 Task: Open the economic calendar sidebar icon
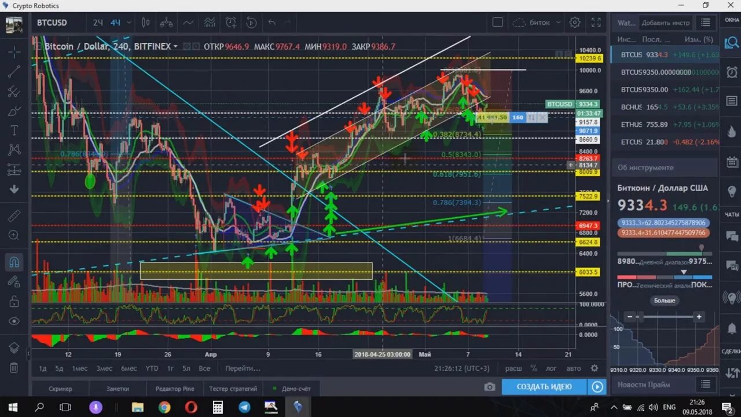pyautogui.click(x=732, y=162)
